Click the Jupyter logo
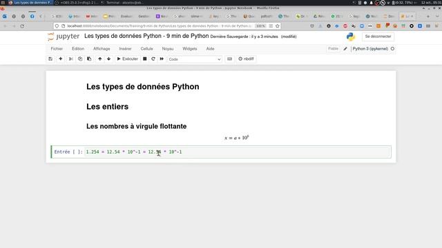 (x=64, y=37)
